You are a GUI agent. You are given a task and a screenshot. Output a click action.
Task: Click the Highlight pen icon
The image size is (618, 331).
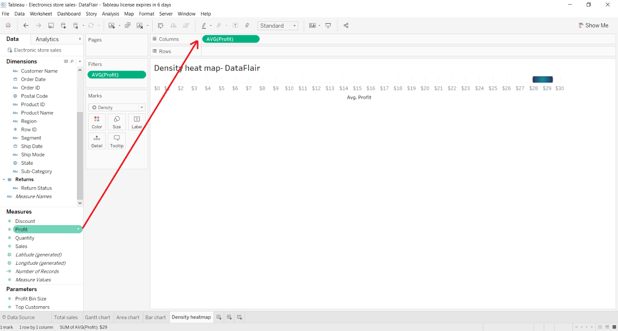click(204, 26)
